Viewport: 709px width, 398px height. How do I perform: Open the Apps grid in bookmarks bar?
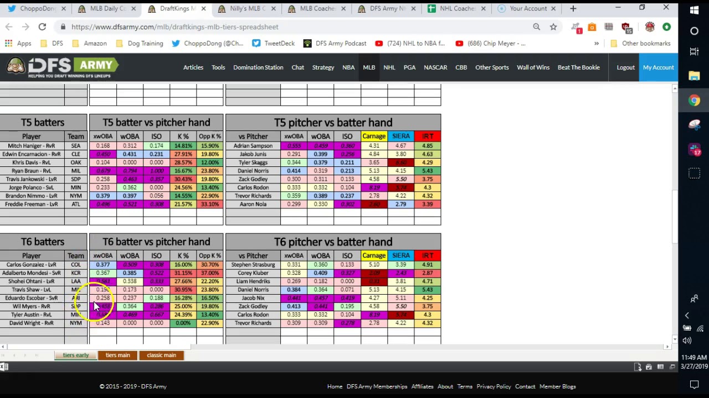point(18,43)
